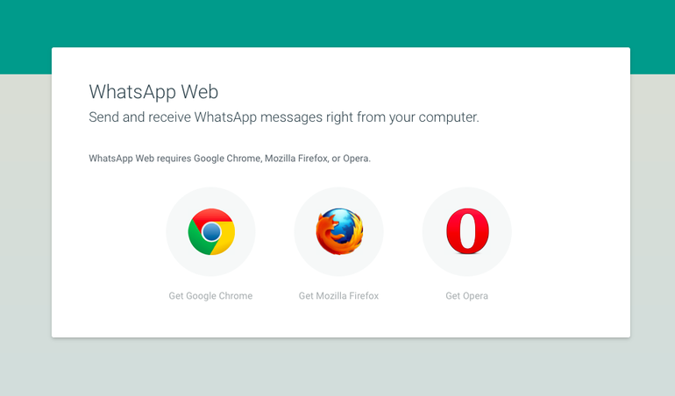Click 'Mozilla Firefox' in the requirements text
This screenshot has width=675, height=396.
[x=296, y=159]
